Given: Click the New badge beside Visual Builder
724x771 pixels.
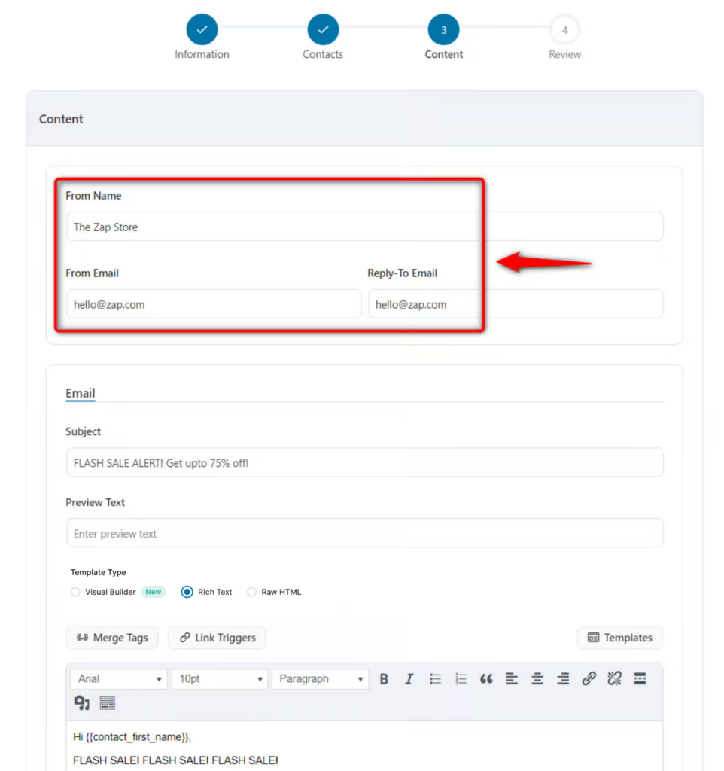Looking at the screenshot, I should pyautogui.click(x=154, y=592).
